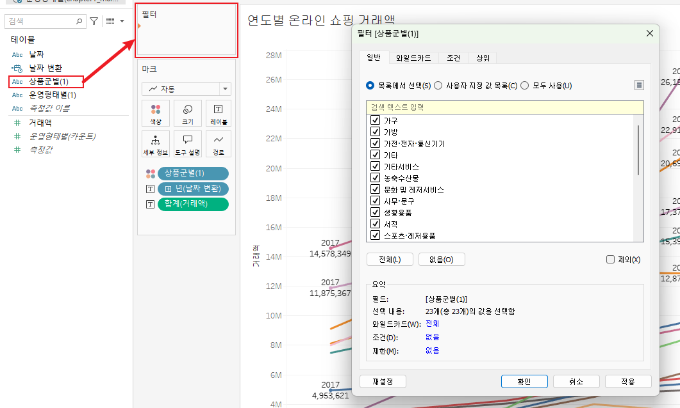The width and height of the screenshot is (680, 408).
Task: Select the 운영형태별(카운트) measure
Action: (62, 136)
